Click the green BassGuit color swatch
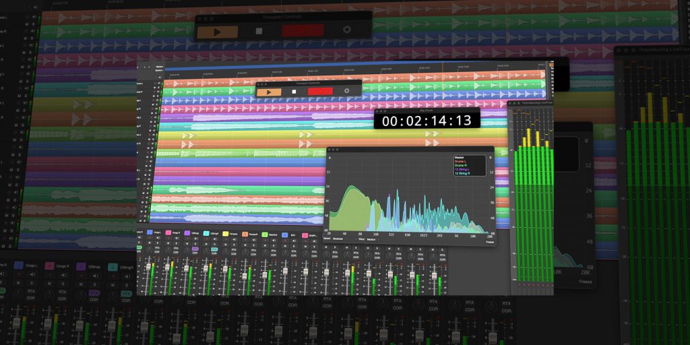 coord(264,234)
